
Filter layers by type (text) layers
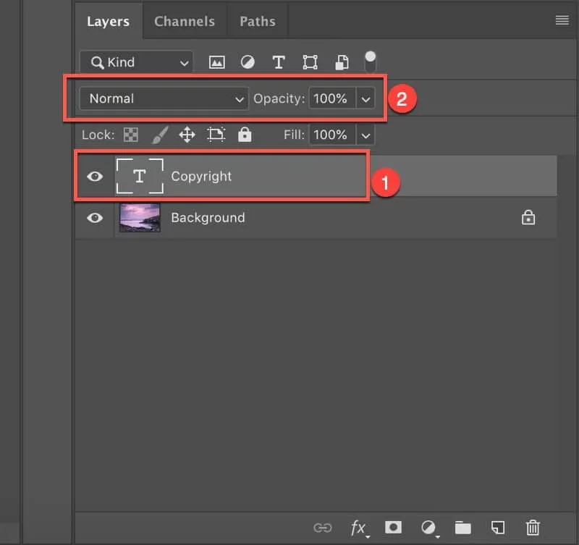pyautogui.click(x=279, y=62)
